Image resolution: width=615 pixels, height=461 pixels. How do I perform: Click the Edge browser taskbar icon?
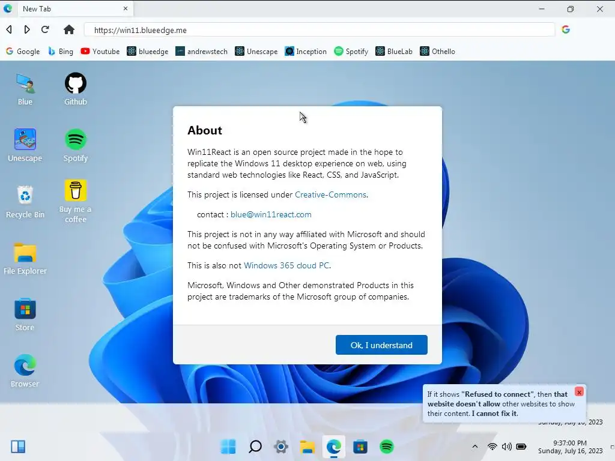334,447
